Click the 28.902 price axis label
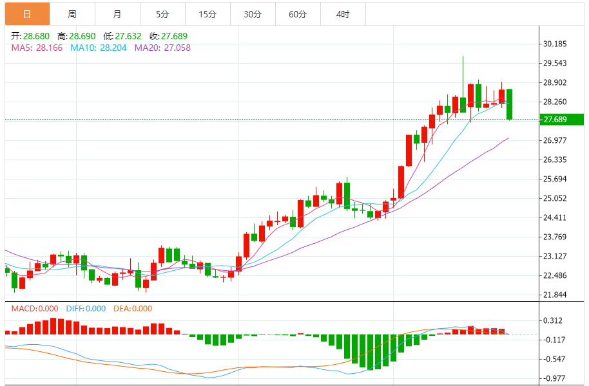 [555, 82]
